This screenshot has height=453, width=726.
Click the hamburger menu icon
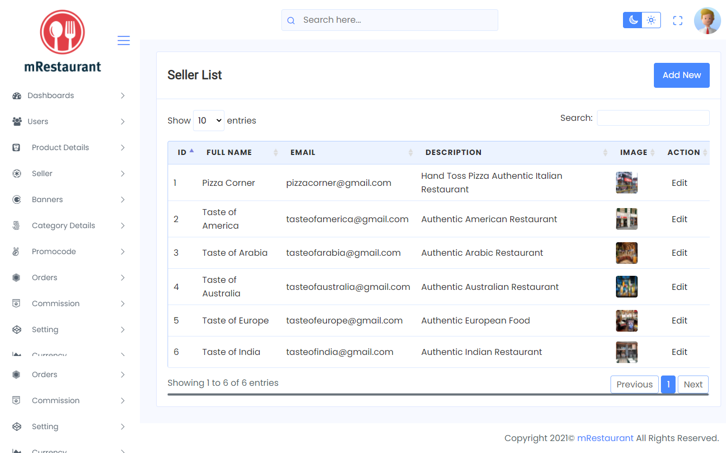pos(124,41)
